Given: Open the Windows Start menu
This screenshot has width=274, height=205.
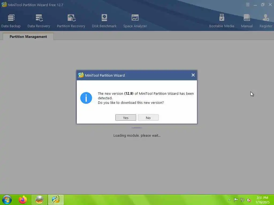Looking at the screenshot, I should (7, 200).
